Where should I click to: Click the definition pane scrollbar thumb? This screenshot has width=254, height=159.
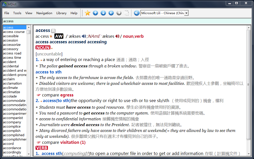tap(249, 85)
